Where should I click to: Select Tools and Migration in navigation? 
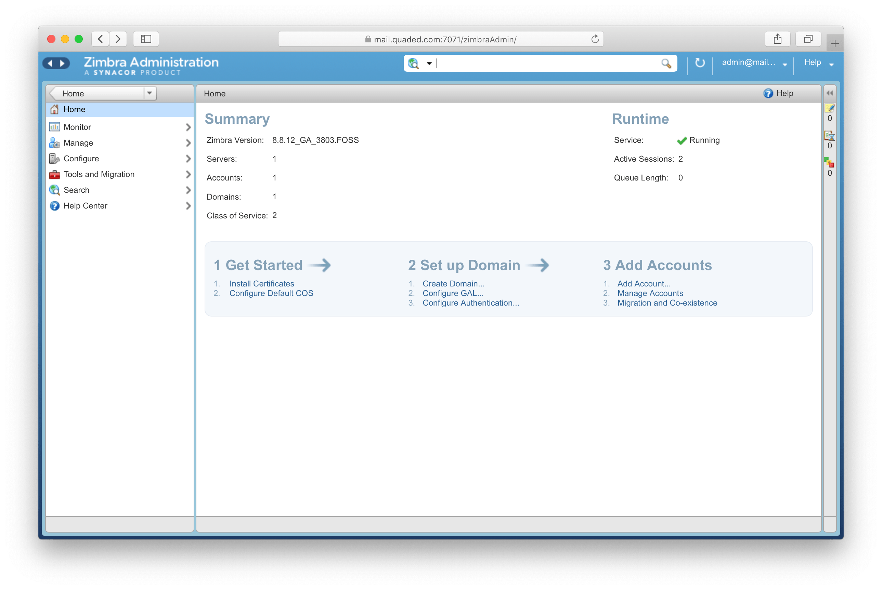click(120, 175)
